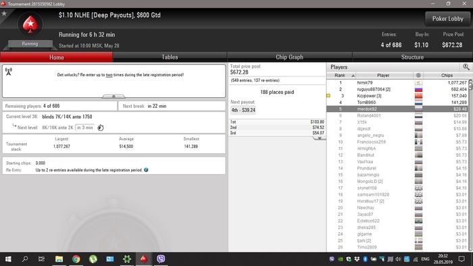Click the 1st place $103.80 payout row
473x266 pixels.
[x=277, y=122]
